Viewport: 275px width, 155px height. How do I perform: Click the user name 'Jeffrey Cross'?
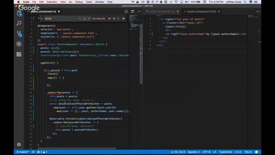233,2
